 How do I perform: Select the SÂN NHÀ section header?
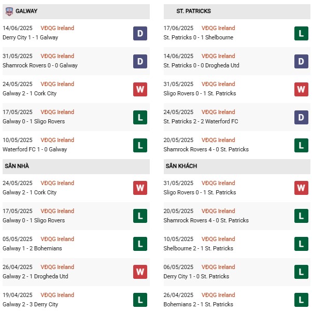(76, 166)
